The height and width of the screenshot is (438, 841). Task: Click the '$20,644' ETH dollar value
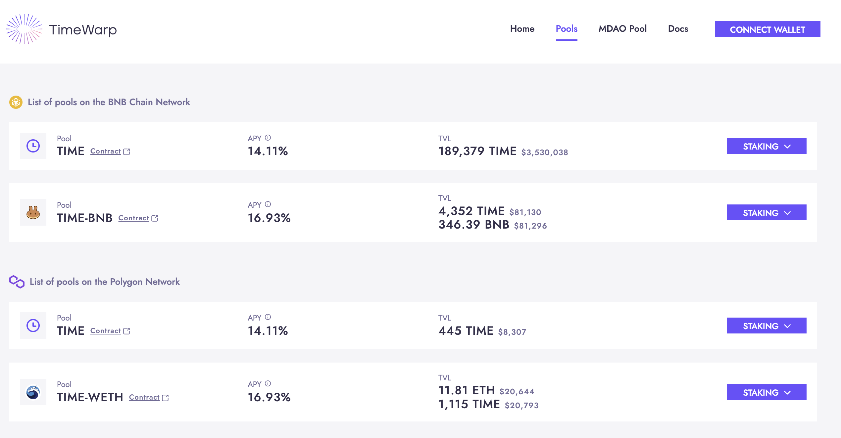pyautogui.click(x=517, y=391)
